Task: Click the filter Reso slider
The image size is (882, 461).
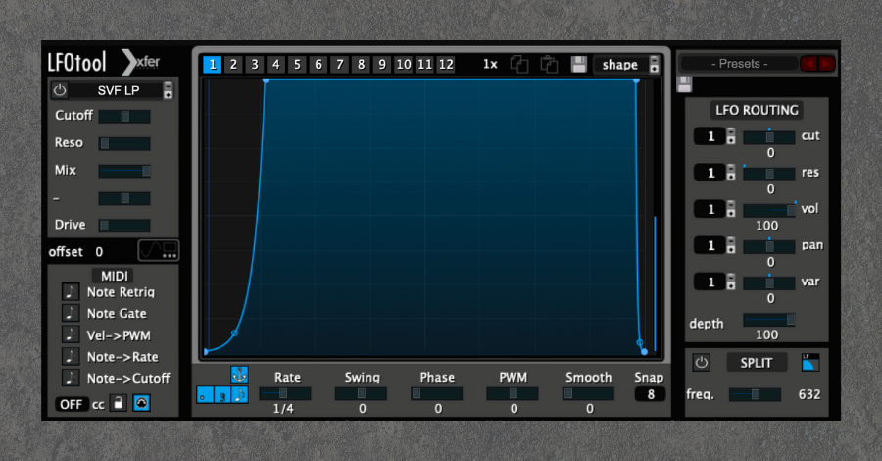Action: click(124, 143)
